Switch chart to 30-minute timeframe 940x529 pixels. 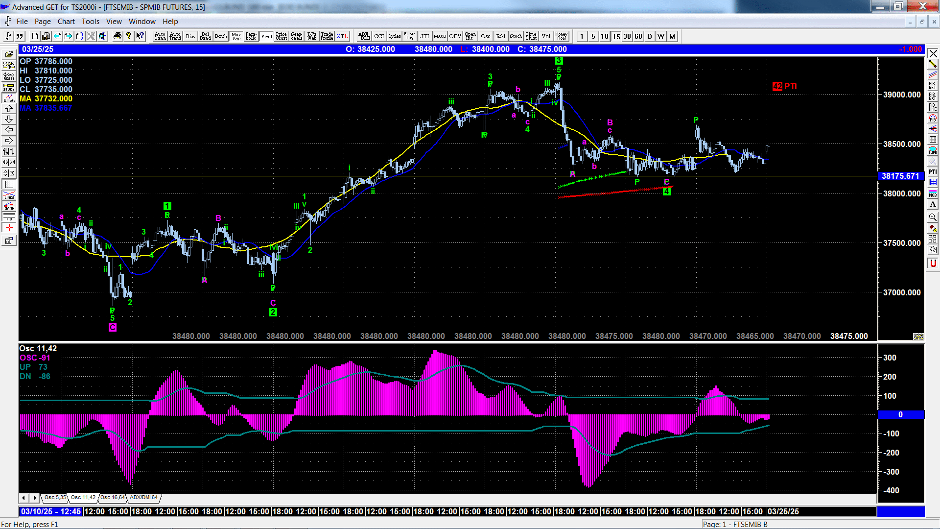pyautogui.click(x=627, y=36)
